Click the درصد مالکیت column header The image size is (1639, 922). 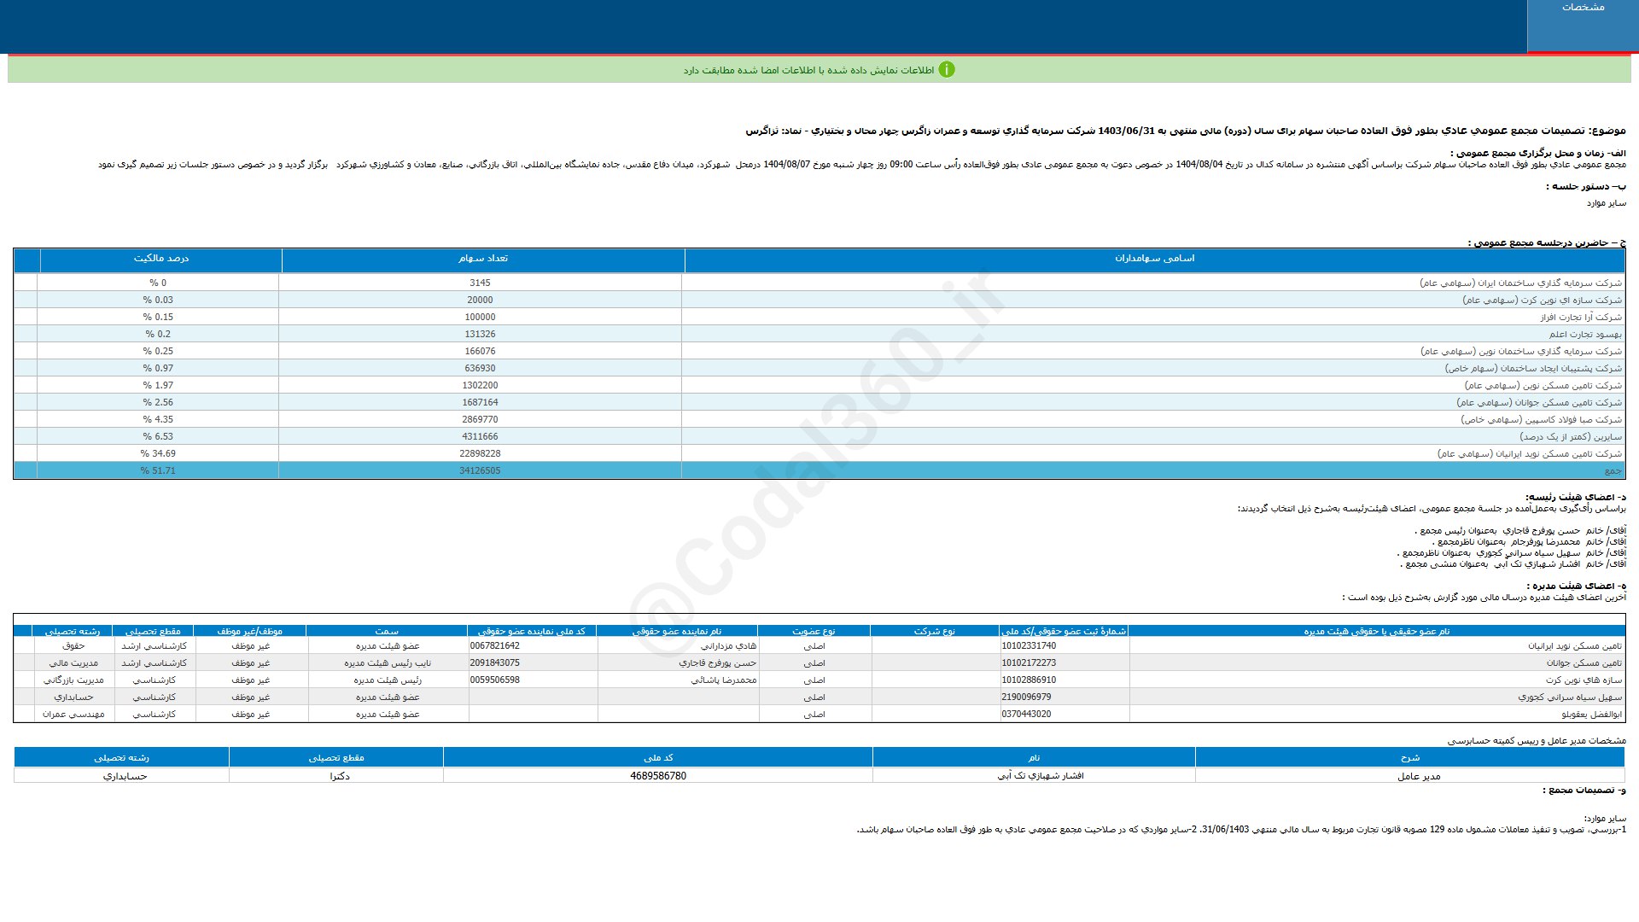tap(160, 259)
